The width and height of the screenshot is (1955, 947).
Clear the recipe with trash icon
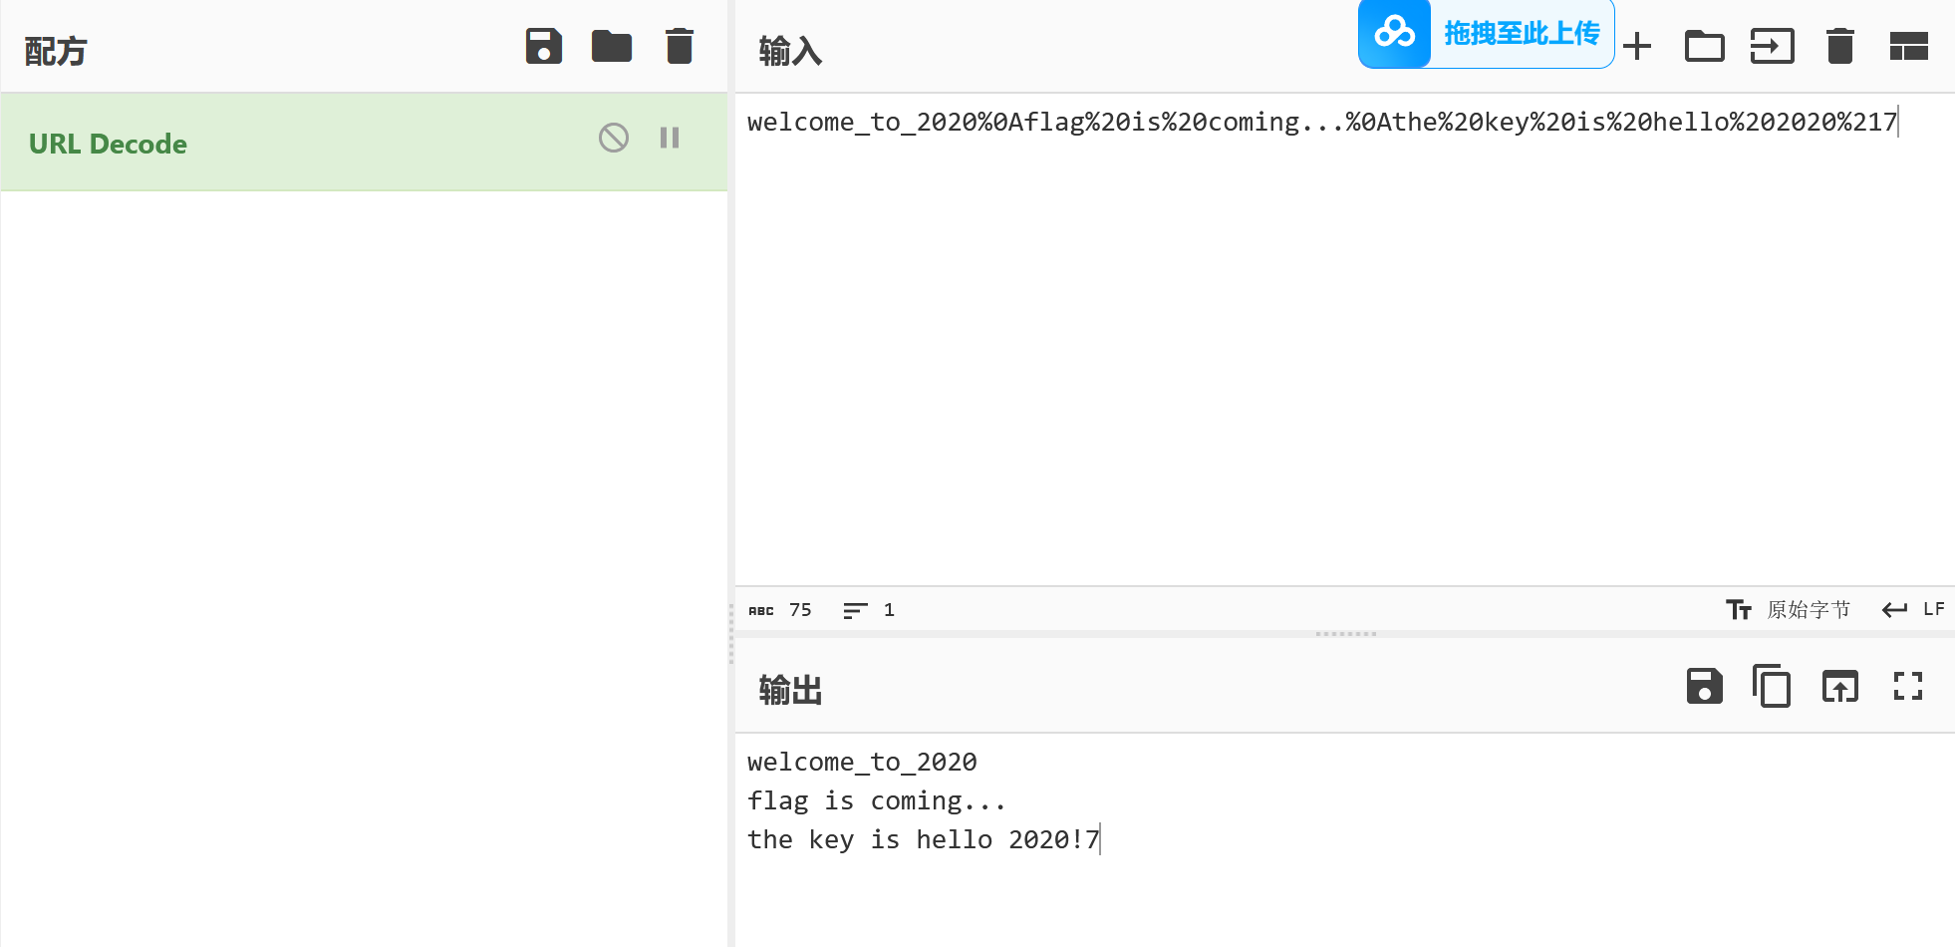point(680,46)
